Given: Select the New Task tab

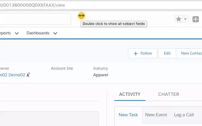Looking at the screenshot, I should pyautogui.click(x=128, y=115).
